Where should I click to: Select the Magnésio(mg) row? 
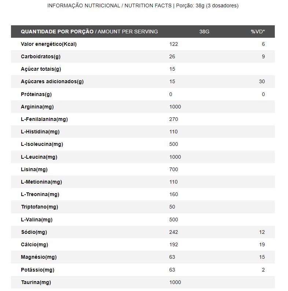(x=143, y=257)
